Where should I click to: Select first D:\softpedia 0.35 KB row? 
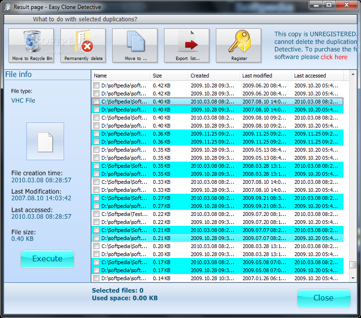tap(218, 150)
